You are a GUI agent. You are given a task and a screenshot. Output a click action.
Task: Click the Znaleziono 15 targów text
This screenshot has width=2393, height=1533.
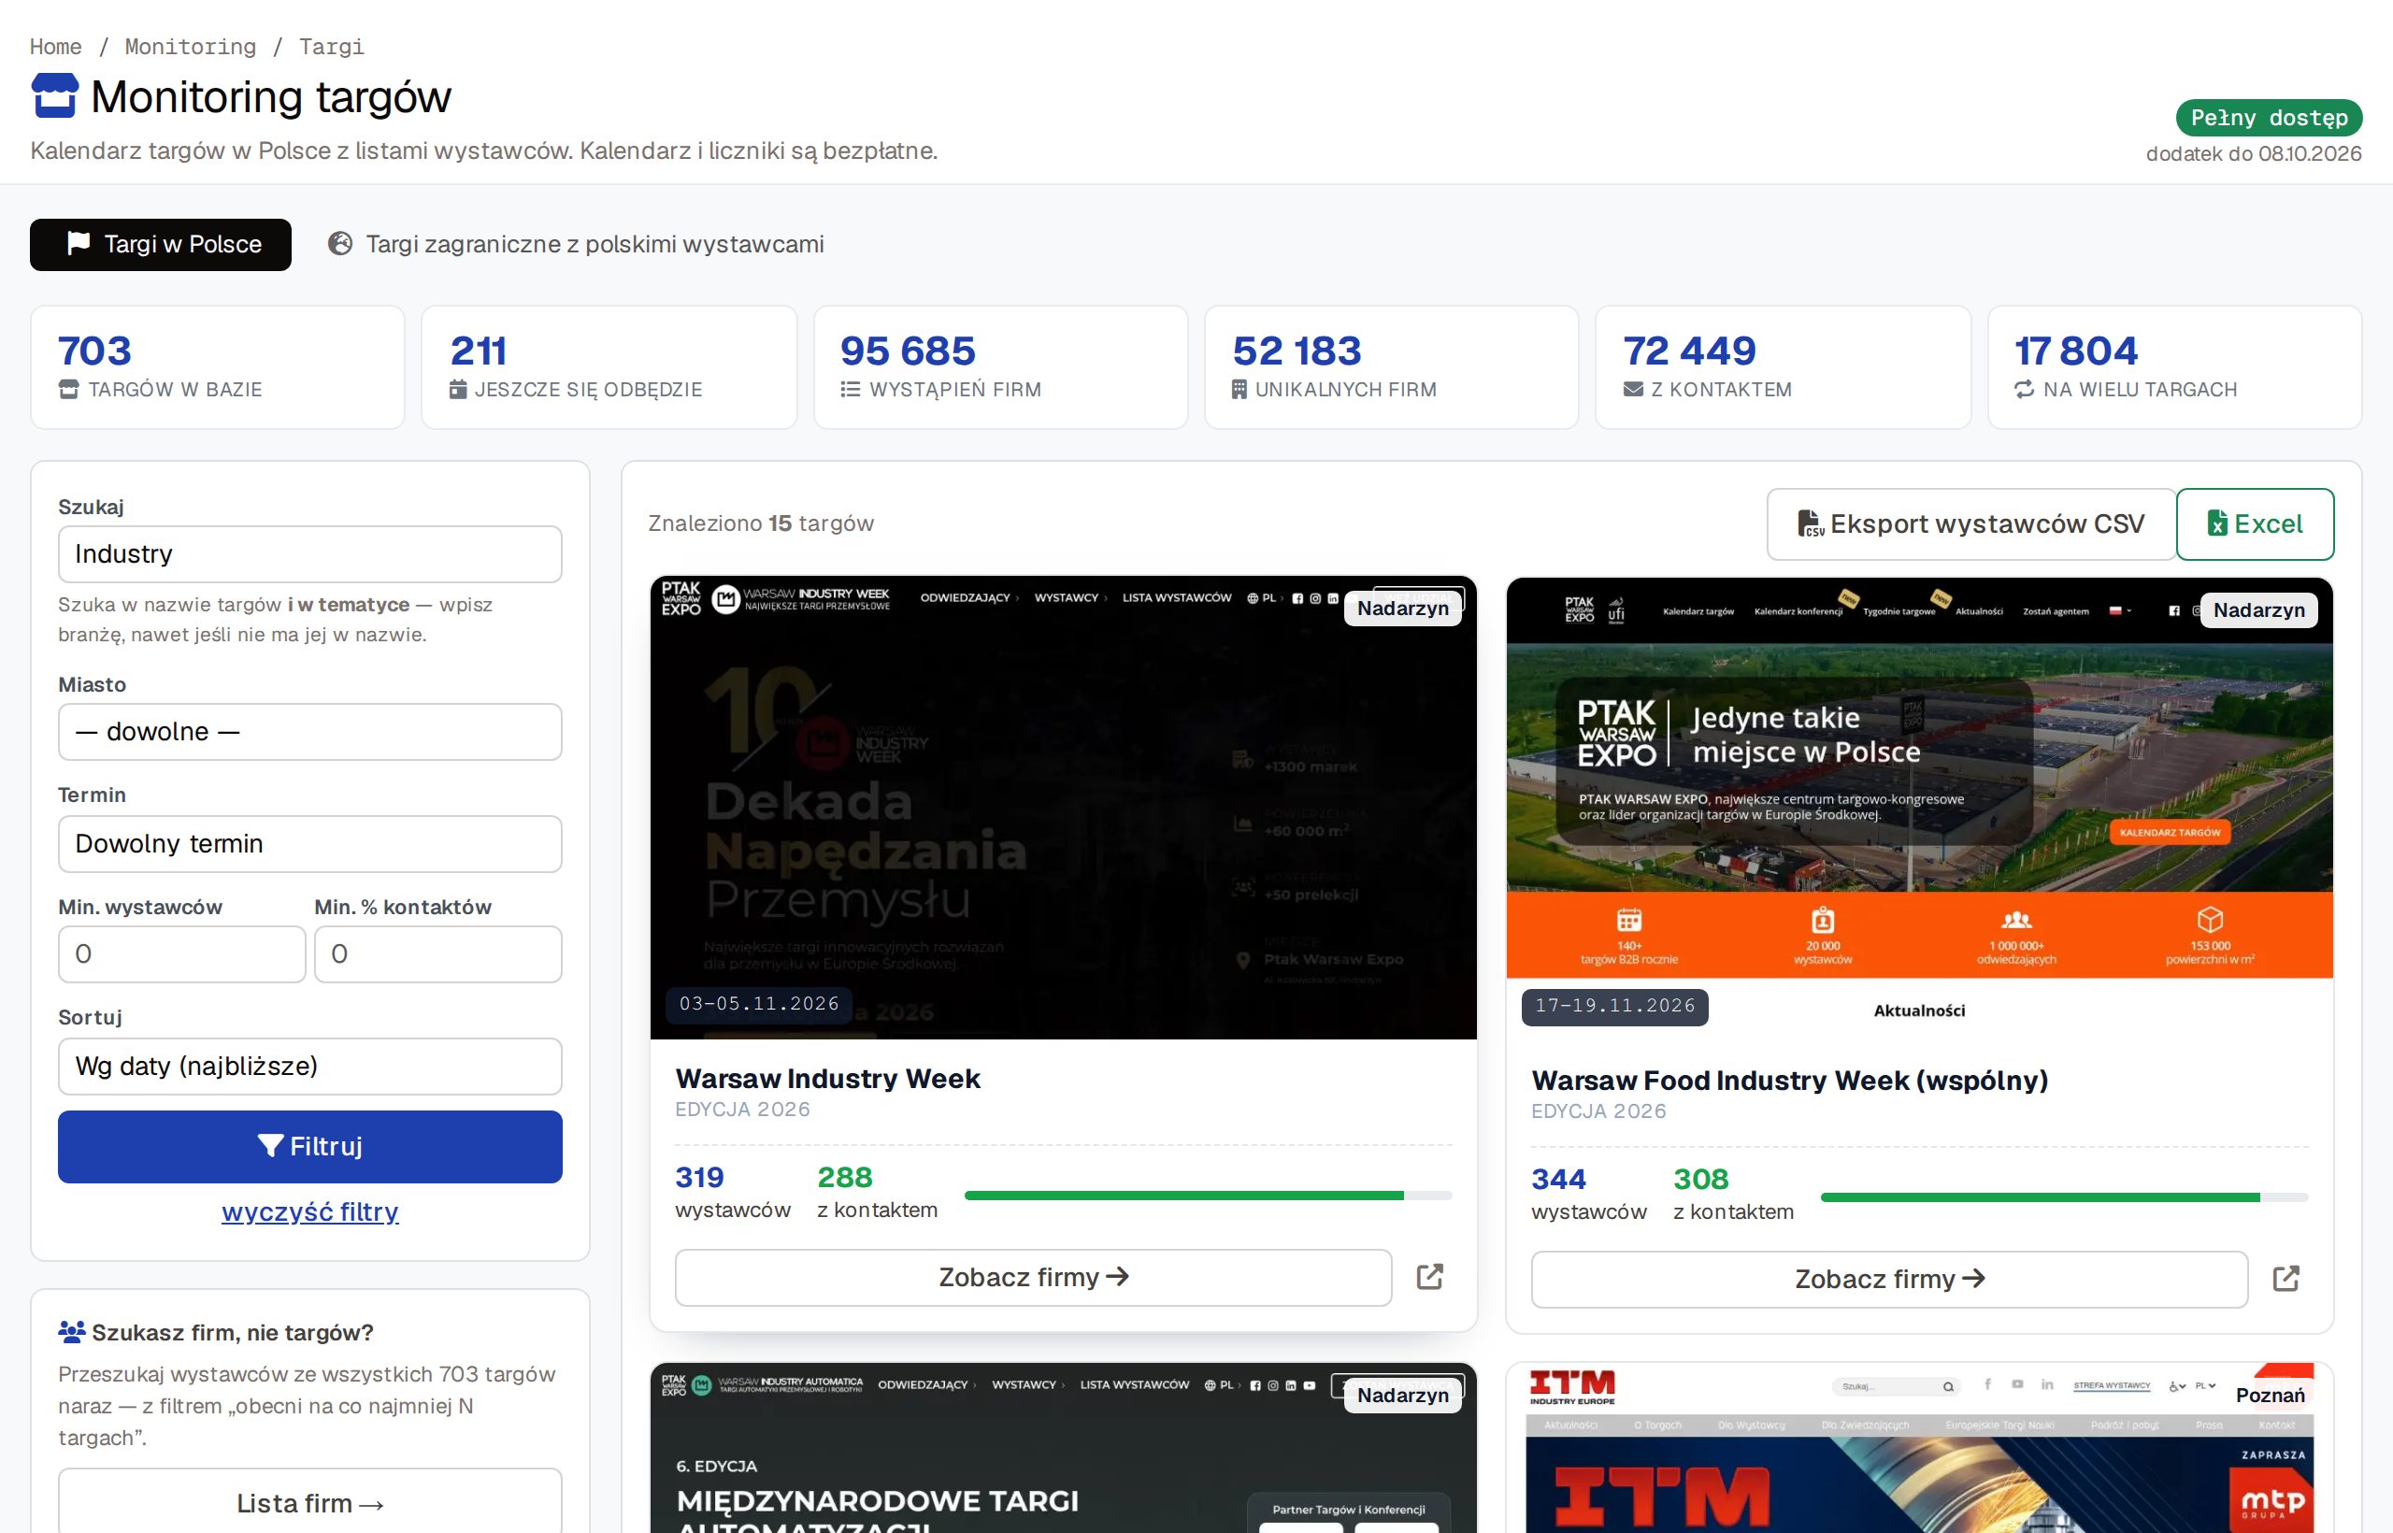coord(762,523)
